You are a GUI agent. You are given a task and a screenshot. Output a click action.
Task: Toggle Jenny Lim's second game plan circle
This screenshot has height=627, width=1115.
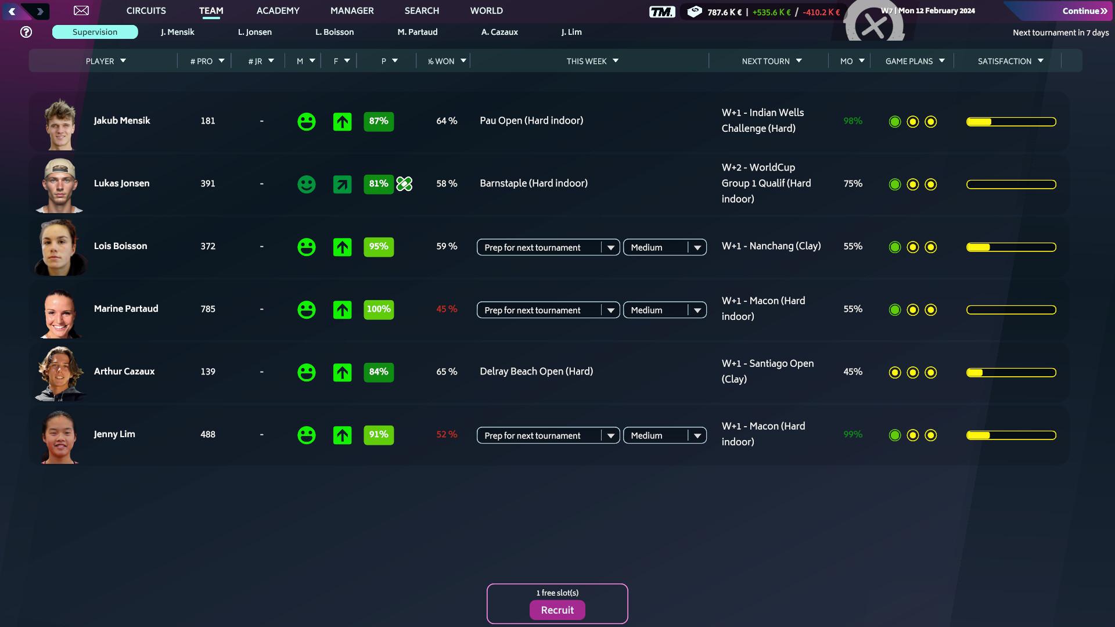pyautogui.click(x=913, y=434)
